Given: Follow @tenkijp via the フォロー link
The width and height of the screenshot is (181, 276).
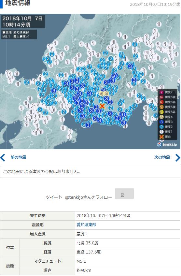Looking at the screenshot, I should 89,197.
